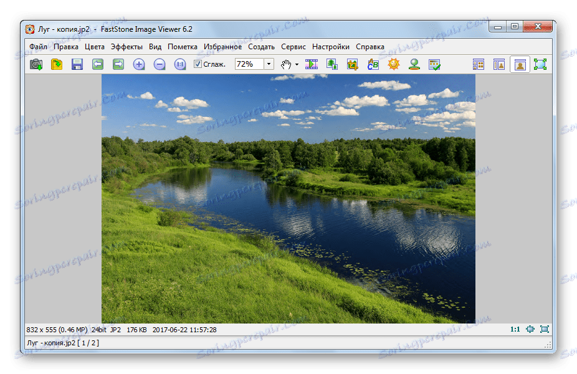This screenshot has height=374, width=577.
Task: Open the Пометка menu
Action: 183,47
